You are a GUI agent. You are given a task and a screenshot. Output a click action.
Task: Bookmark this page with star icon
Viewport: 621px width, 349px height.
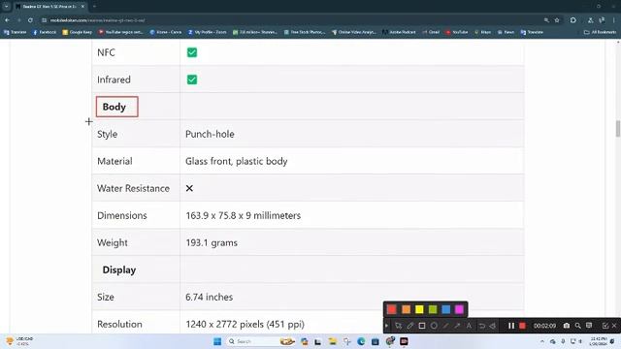point(557,20)
